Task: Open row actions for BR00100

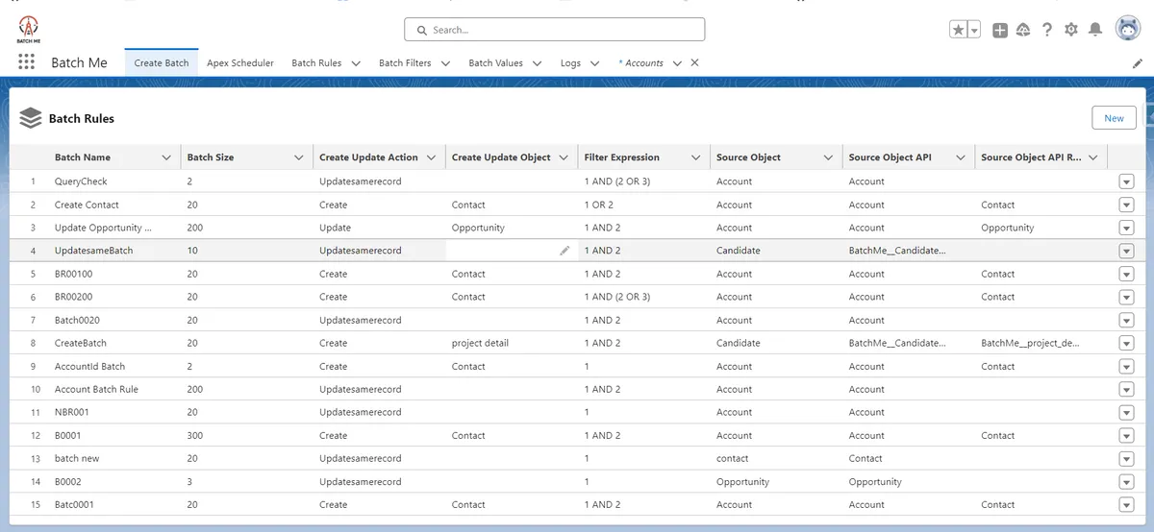Action: 1126,274
